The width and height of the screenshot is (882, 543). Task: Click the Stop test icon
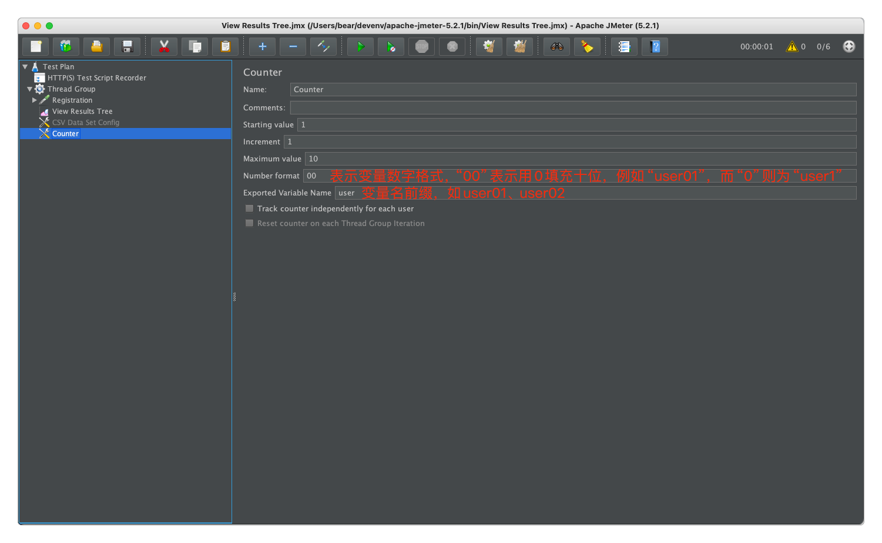(x=421, y=46)
